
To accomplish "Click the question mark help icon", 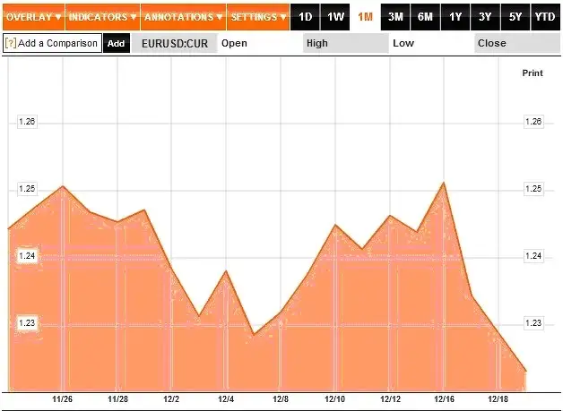I will [x=11, y=43].
